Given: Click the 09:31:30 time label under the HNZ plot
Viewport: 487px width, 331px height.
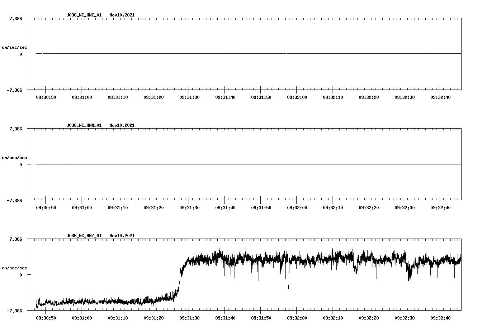Looking at the screenshot, I should click(189, 318).
